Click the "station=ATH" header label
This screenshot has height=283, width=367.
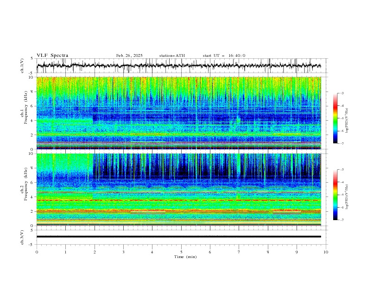point(172,55)
